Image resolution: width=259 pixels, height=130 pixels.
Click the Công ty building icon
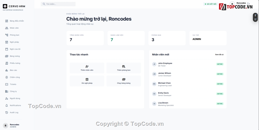(7, 91)
